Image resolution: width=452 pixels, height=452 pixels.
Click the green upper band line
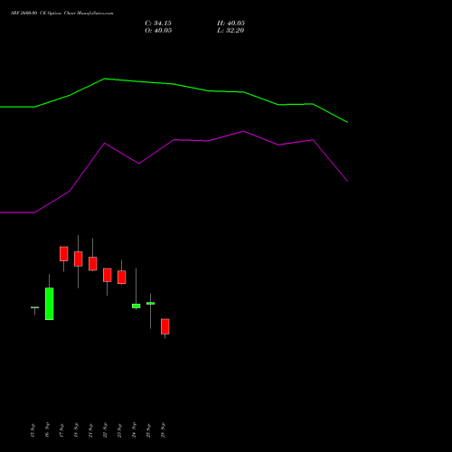tap(174, 84)
